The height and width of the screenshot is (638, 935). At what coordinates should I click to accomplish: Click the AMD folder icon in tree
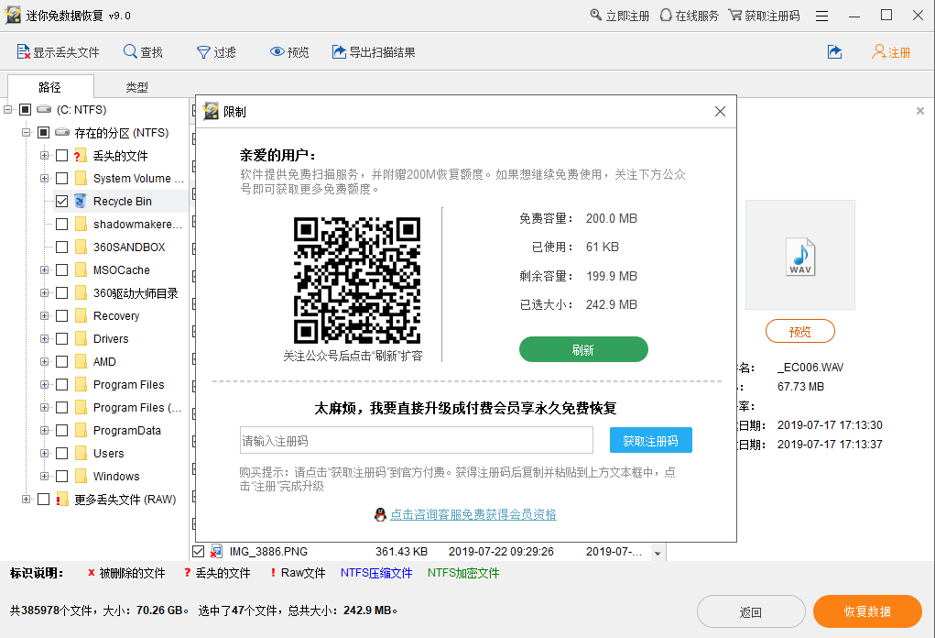(x=82, y=362)
